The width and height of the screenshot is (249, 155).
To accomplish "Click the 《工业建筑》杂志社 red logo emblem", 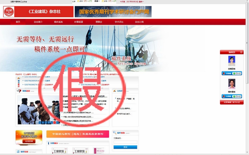I will pos(8,12).
